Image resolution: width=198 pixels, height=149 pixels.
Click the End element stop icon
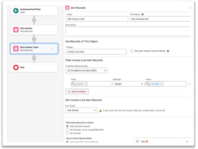pos(16,67)
